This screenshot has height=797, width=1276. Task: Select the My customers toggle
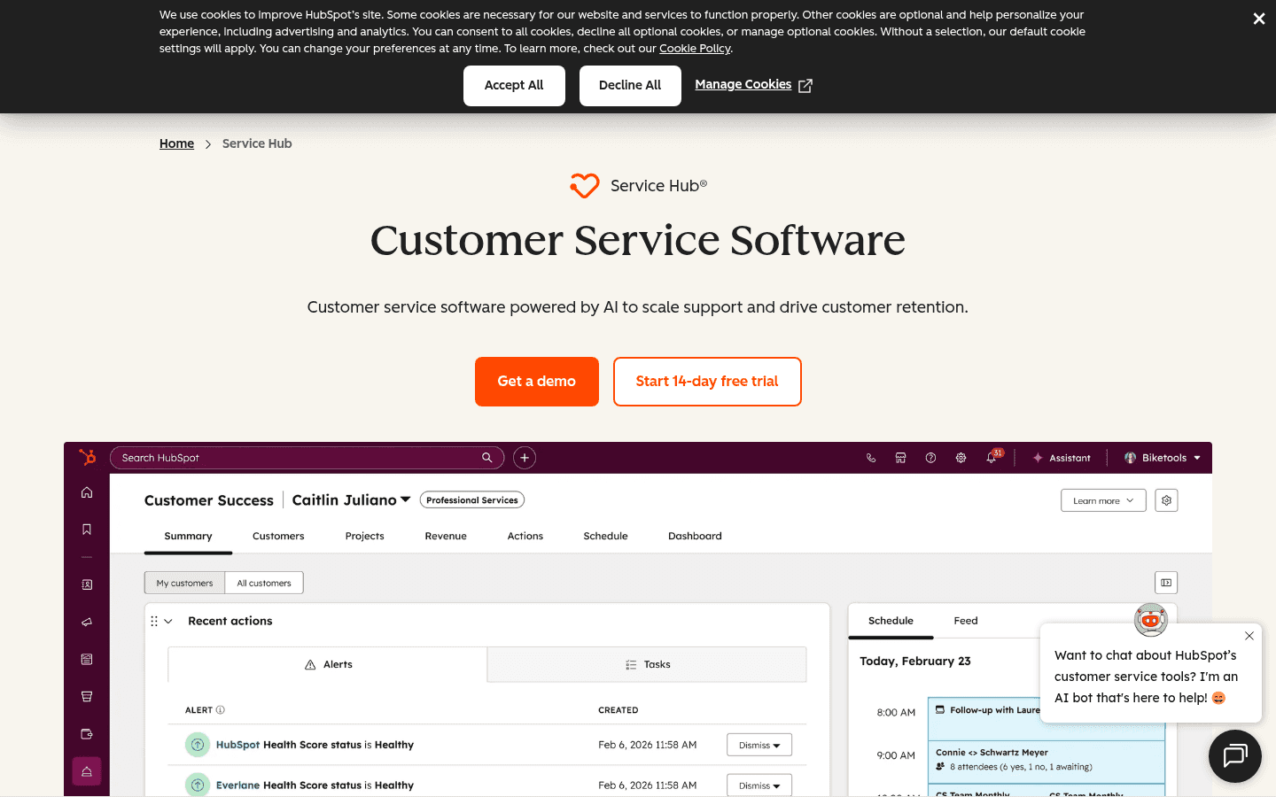click(184, 583)
